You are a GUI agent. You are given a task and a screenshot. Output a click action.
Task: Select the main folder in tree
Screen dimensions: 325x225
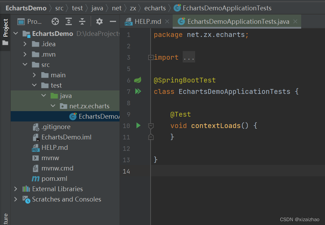(x=65, y=75)
